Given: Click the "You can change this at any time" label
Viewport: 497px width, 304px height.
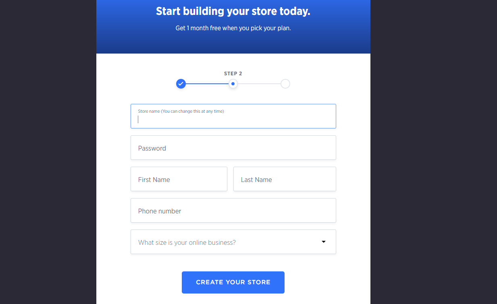Looking at the screenshot, I should [193, 111].
